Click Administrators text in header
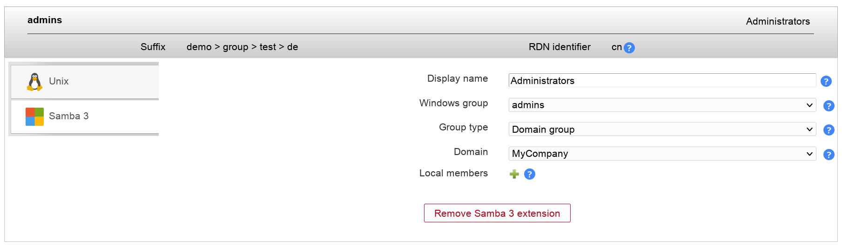849x252 pixels. 777,21
